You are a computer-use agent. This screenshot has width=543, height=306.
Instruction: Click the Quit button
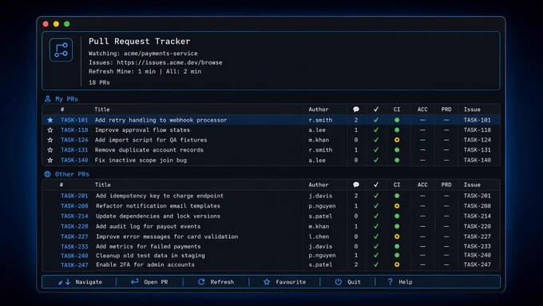347,282
